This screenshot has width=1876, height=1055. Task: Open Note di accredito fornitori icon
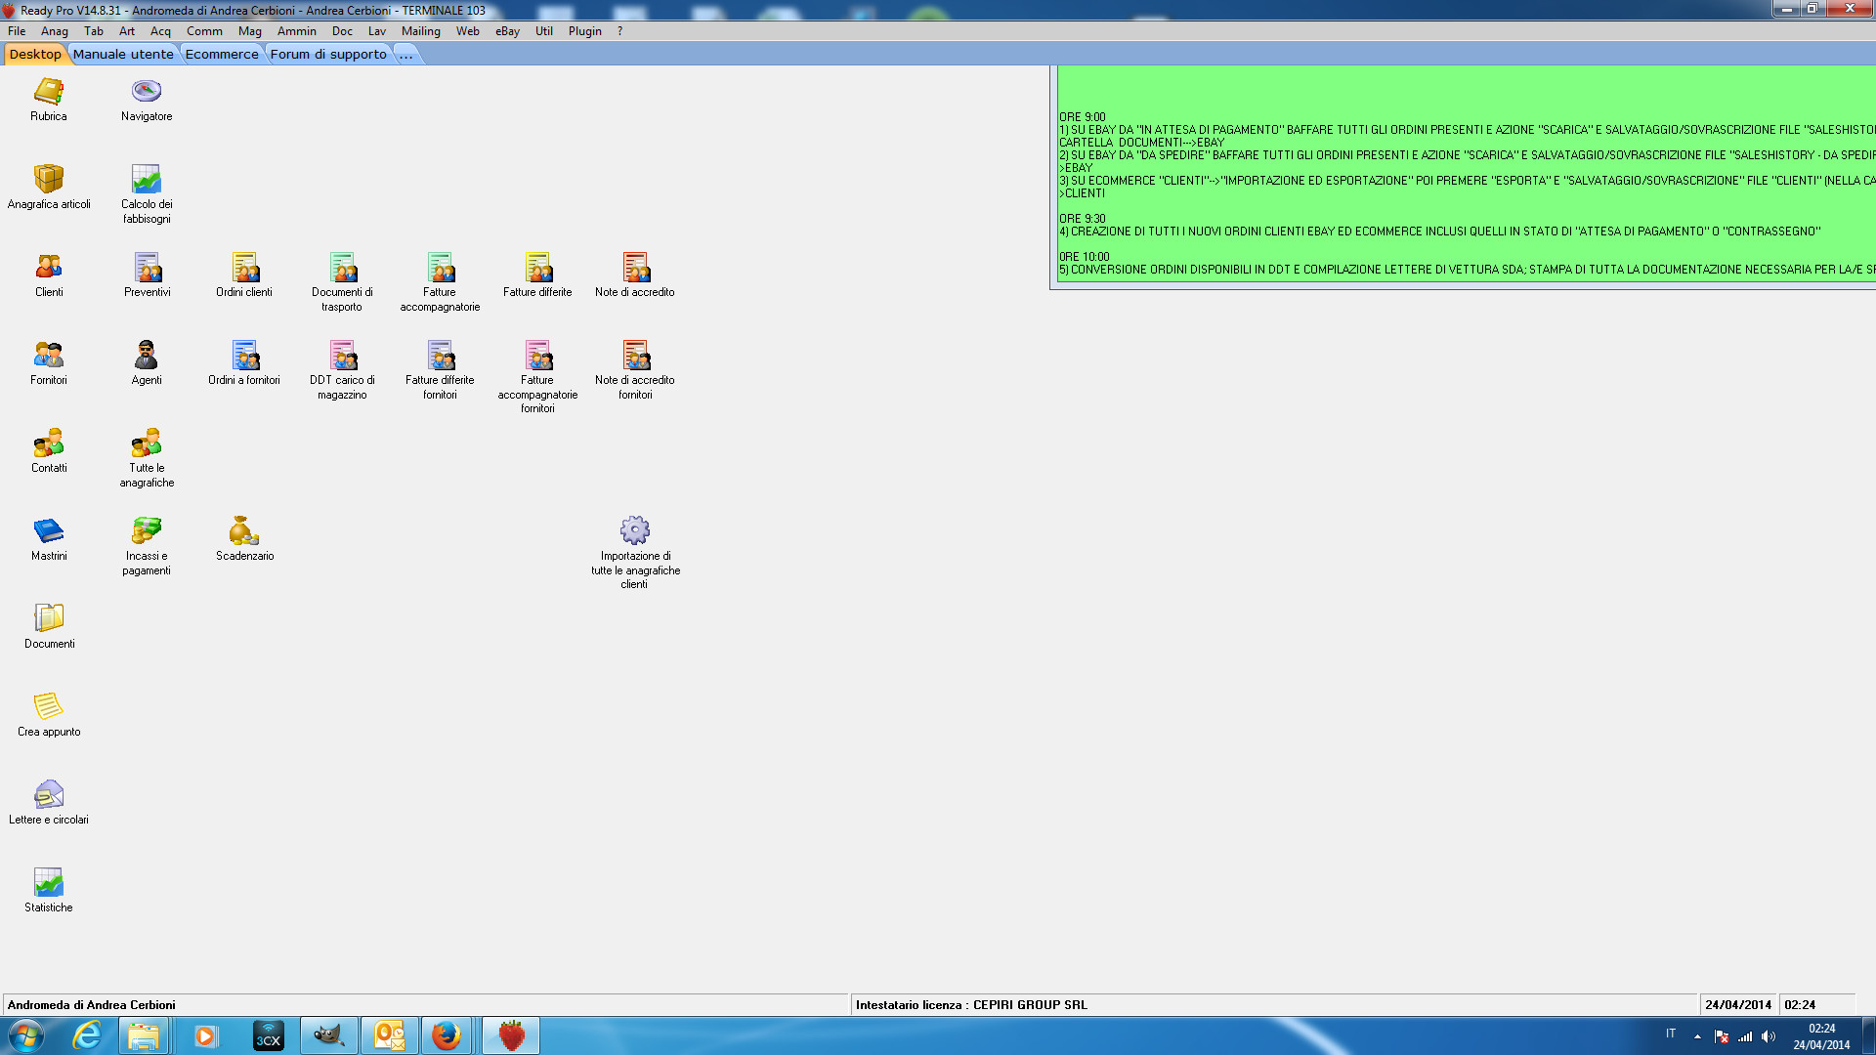(635, 356)
